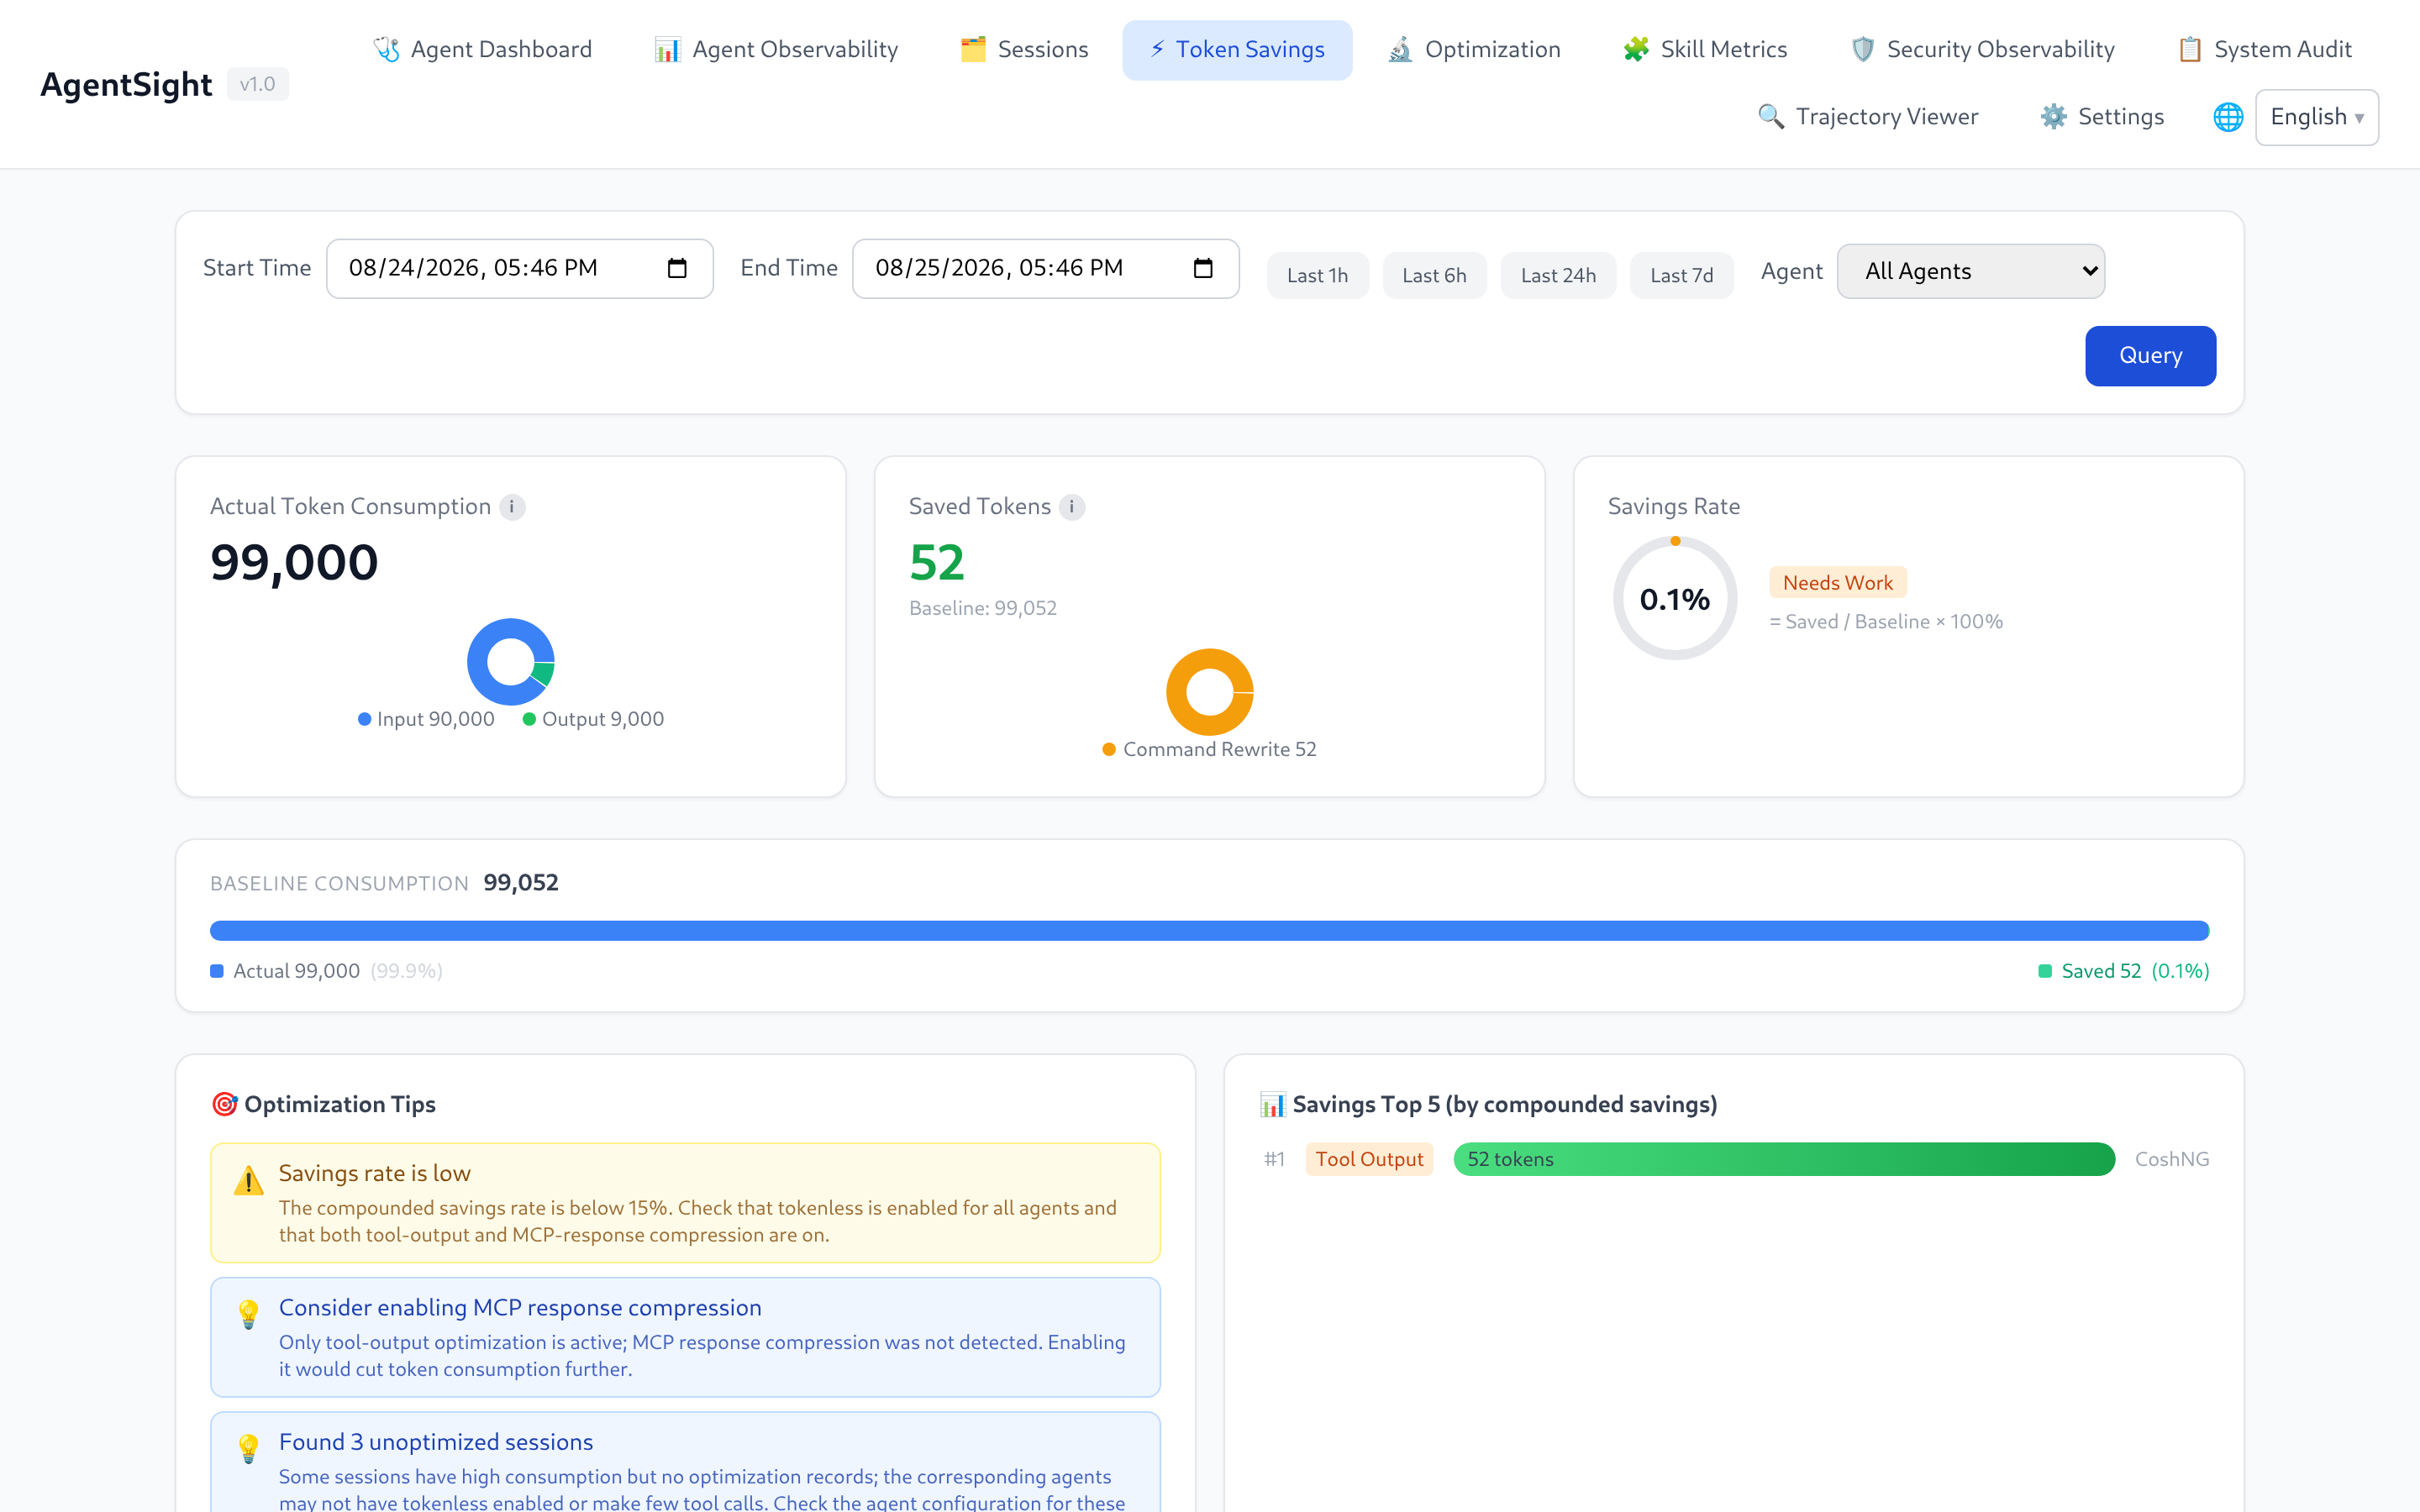This screenshot has height=1512, width=2420.
Task: Click the Output 9,000 legend entry
Action: pyautogui.click(x=594, y=719)
